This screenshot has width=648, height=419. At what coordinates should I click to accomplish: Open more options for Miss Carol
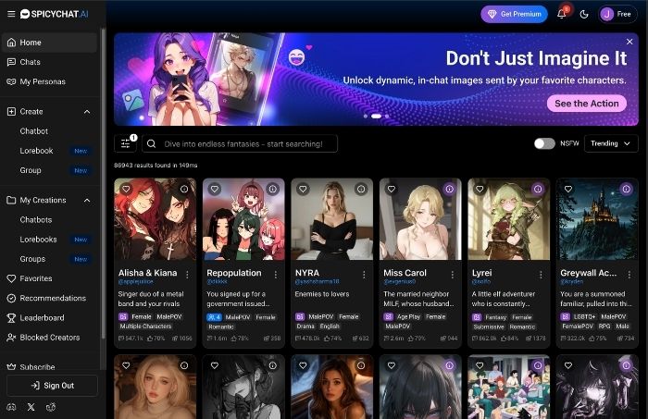(x=453, y=275)
